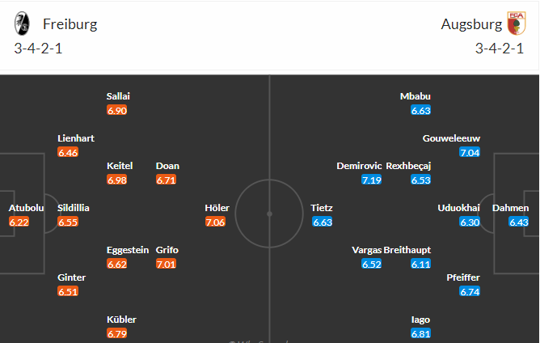
Task: Open the Freiburg team name link
Action: (x=70, y=24)
